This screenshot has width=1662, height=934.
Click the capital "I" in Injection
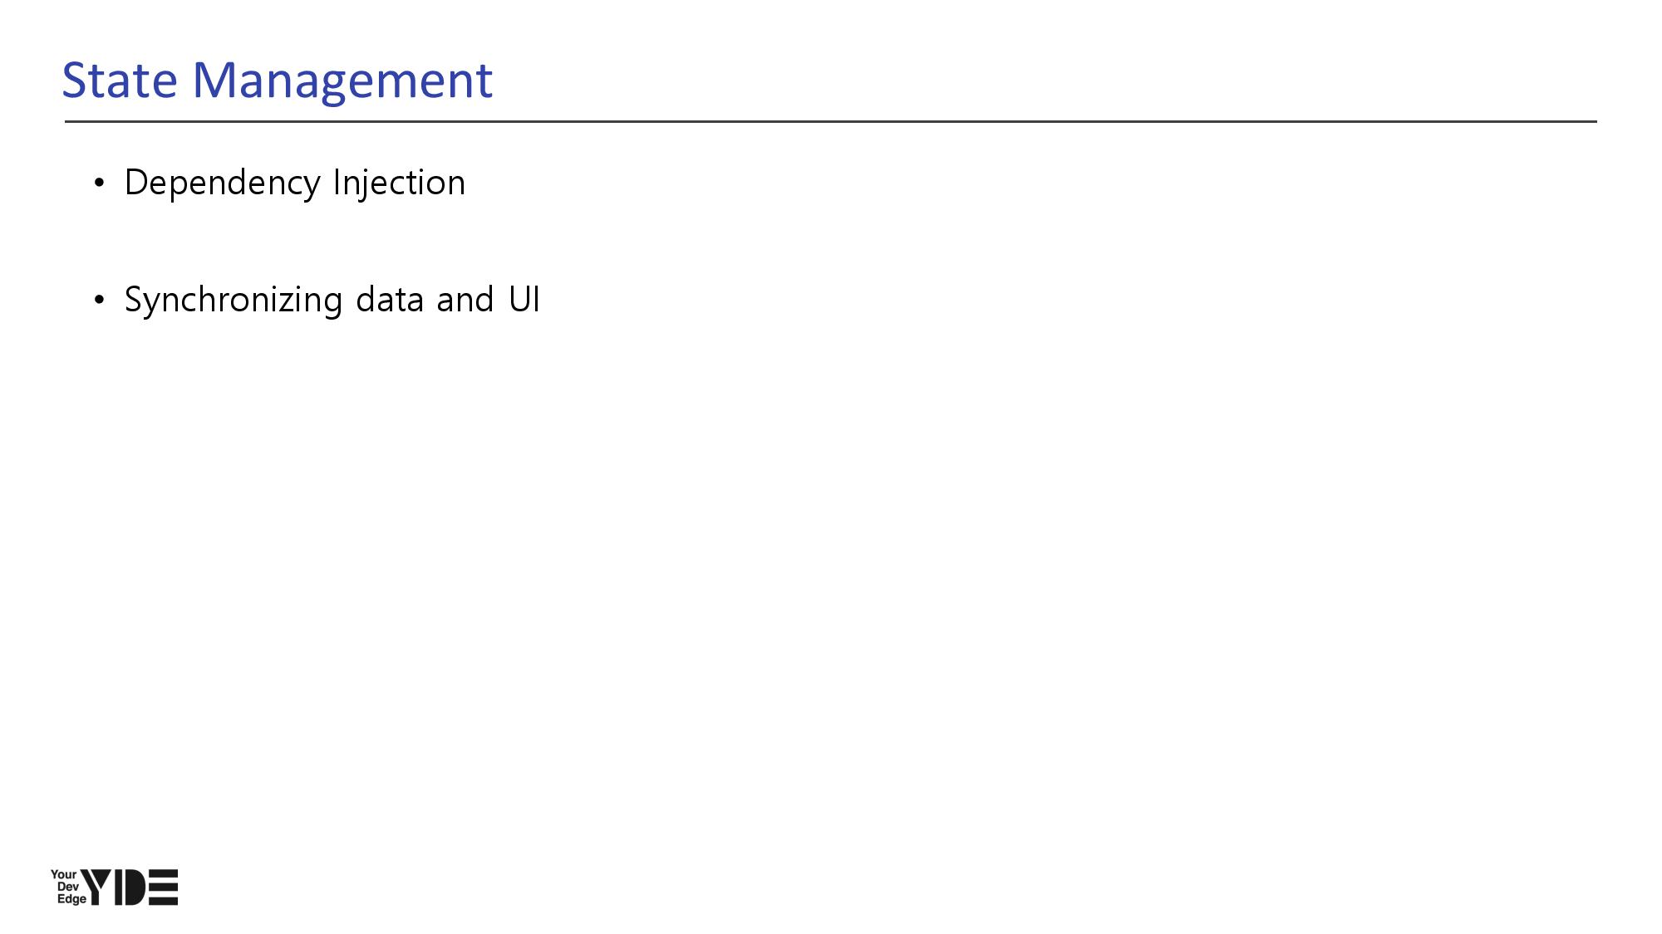(337, 183)
